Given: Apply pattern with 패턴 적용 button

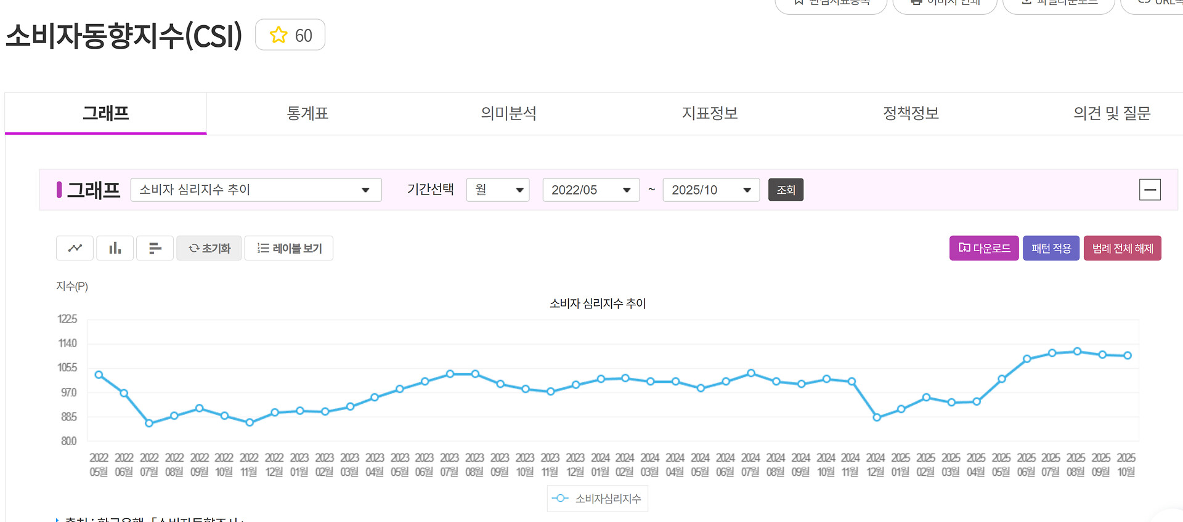Looking at the screenshot, I should coord(1051,248).
